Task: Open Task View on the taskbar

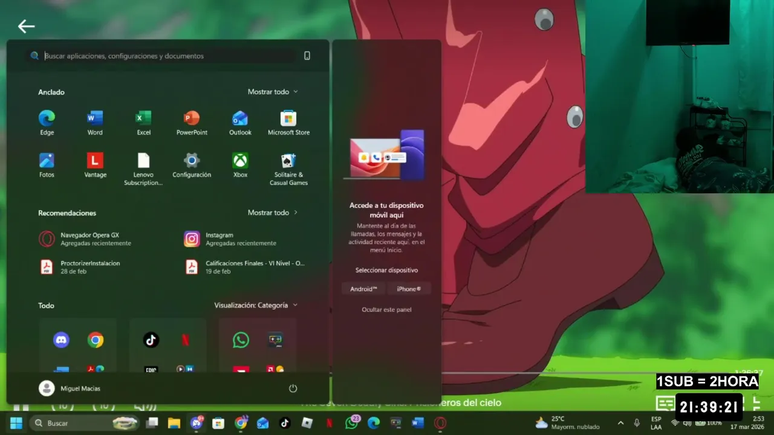Action: point(152,423)
